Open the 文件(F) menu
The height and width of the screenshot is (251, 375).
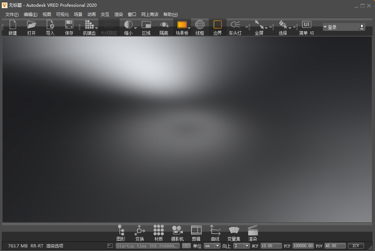click(12, 14)
